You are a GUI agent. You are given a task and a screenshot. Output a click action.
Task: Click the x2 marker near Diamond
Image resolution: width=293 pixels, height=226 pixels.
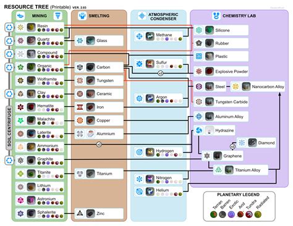232,146
